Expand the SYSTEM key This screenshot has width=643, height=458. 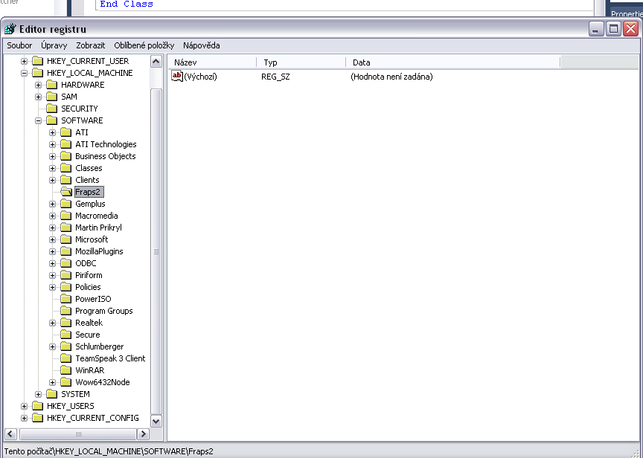38,395
